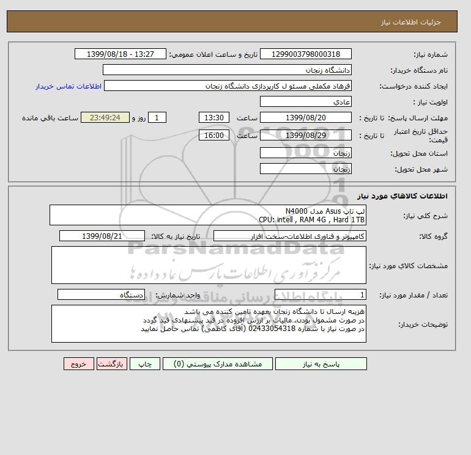471x455 pixels.
Task: Click price validity time 16:00
Action: 214,135
